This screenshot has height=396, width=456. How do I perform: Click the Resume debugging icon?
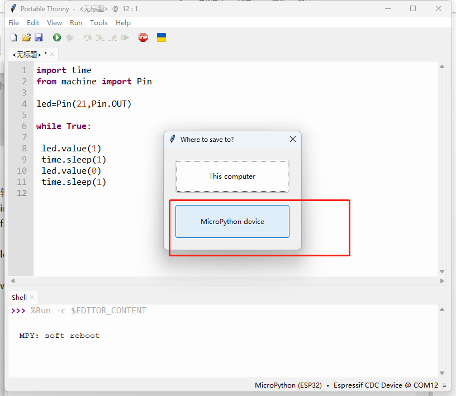[125, 37]
